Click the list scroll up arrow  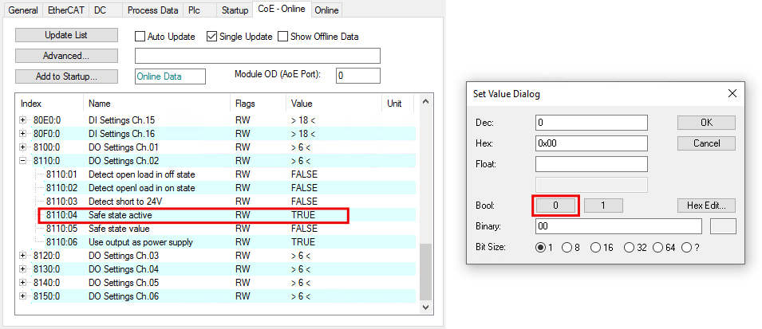coord(426,101)
